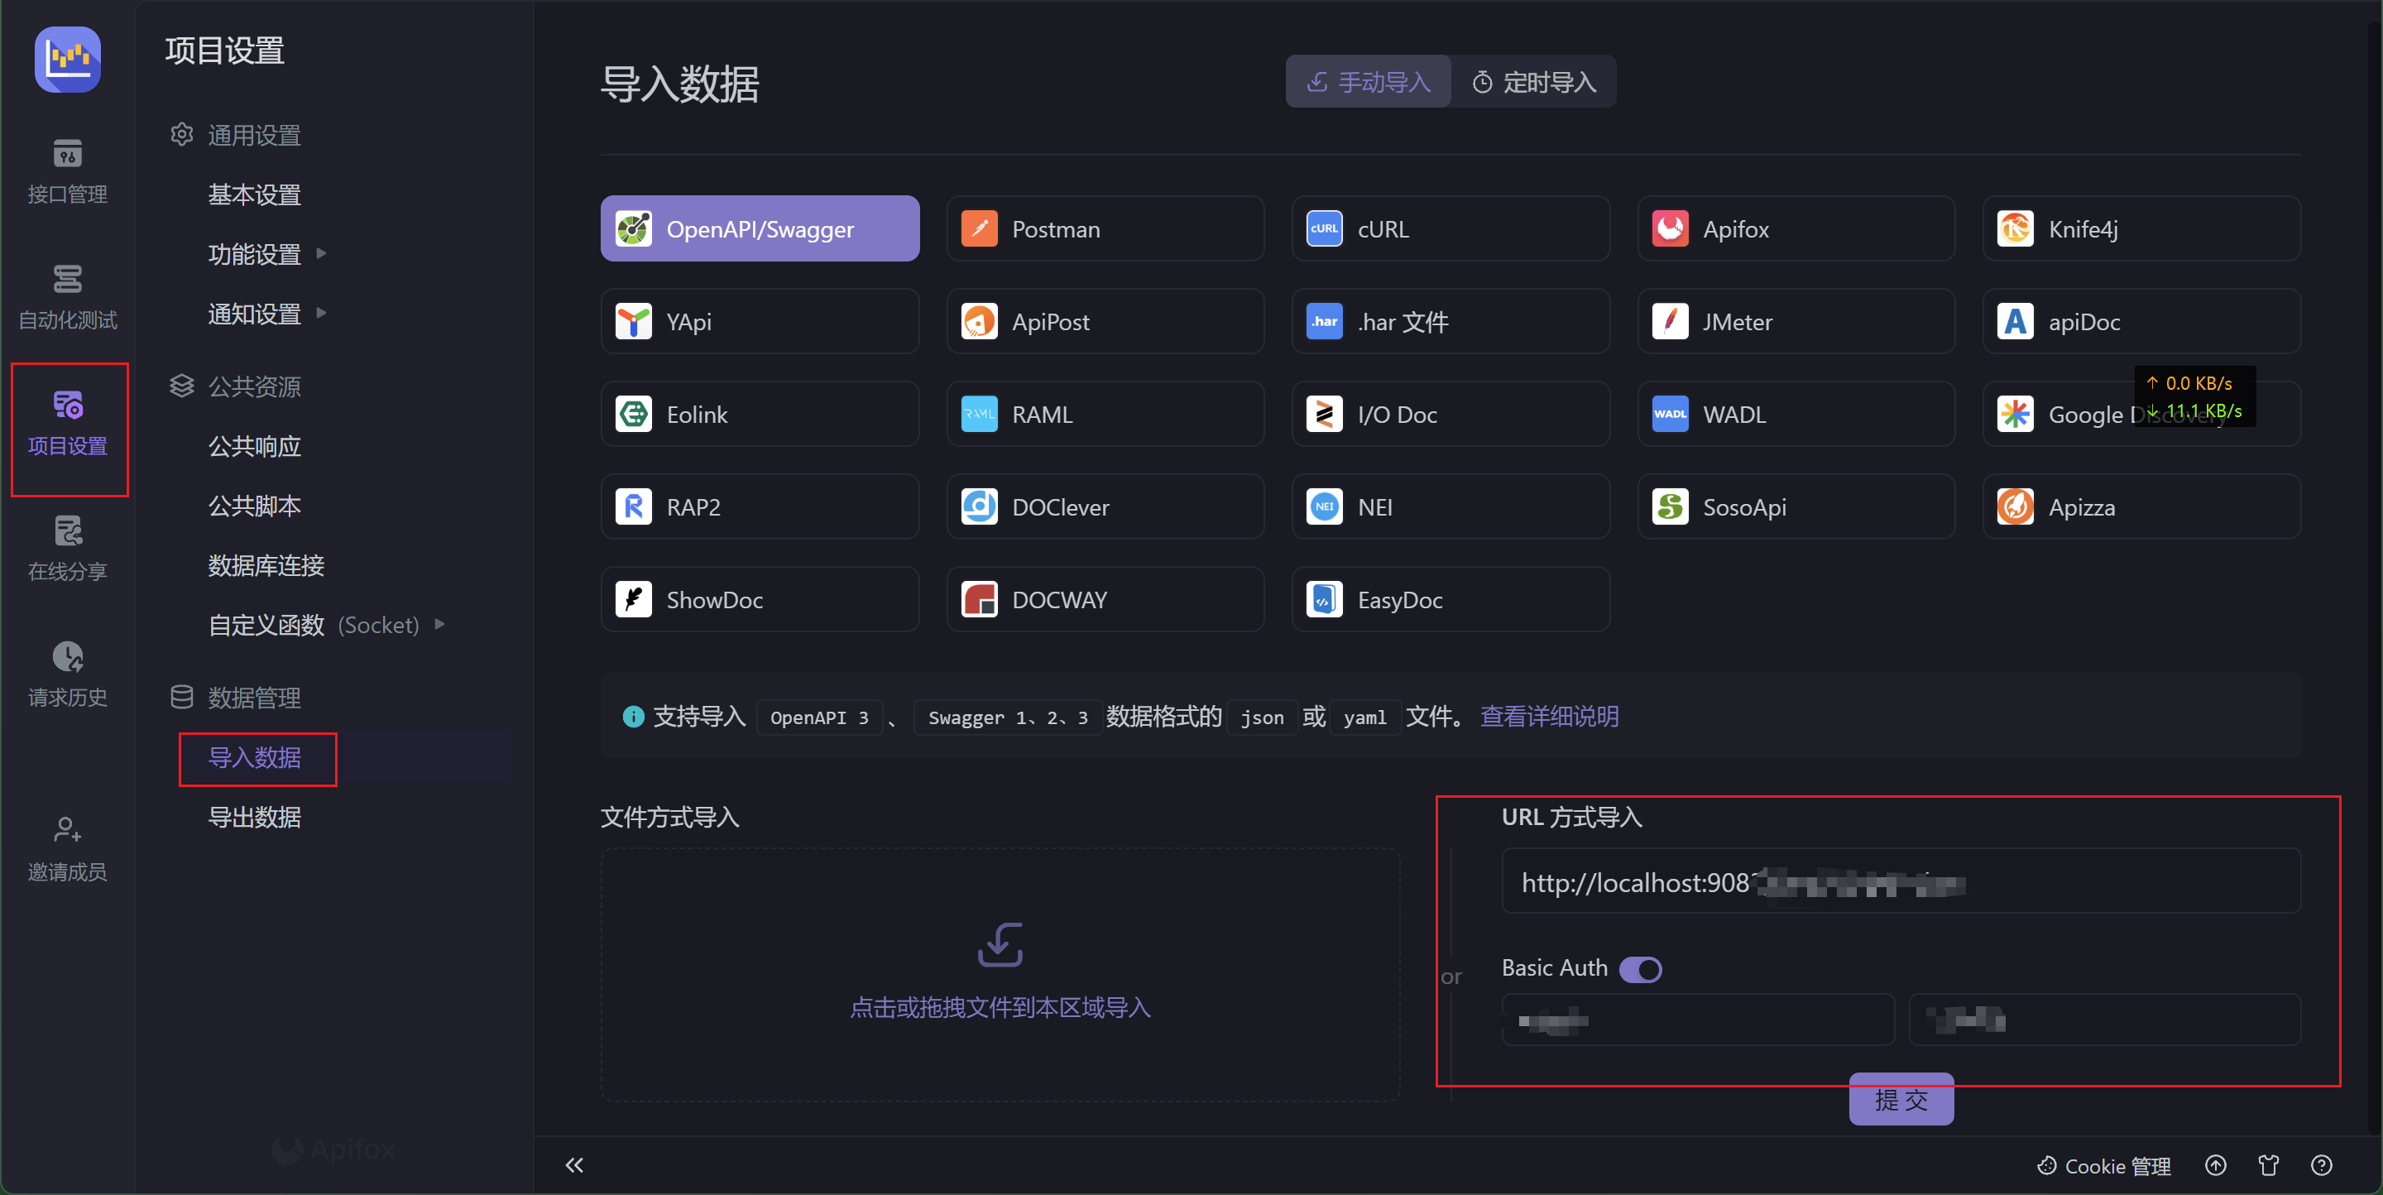Click the 数据管理 section header
2383x1195 pixels.
point(236,698)
